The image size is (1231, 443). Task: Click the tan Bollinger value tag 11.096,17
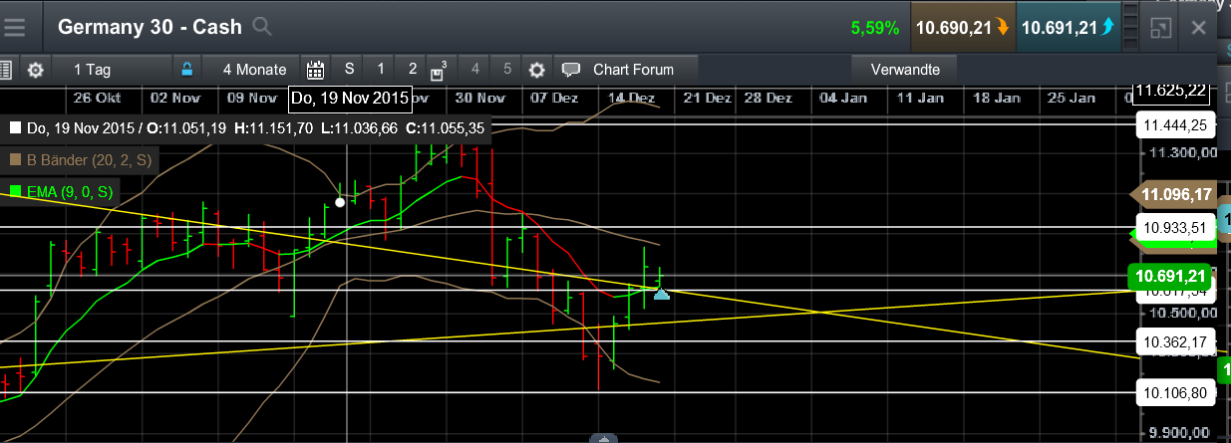(1173, 194)
